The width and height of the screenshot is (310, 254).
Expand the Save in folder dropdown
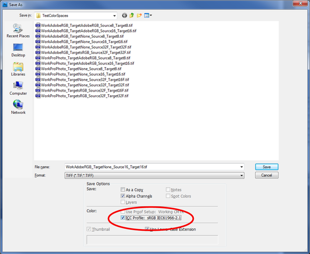pyautogui.click(x=113, y=16)
